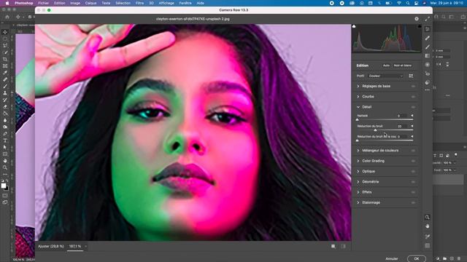Toggle Camera Raw grid overlay icon
Screen dimensions: 467x262
pyautogui.click(x=428, y=246)
